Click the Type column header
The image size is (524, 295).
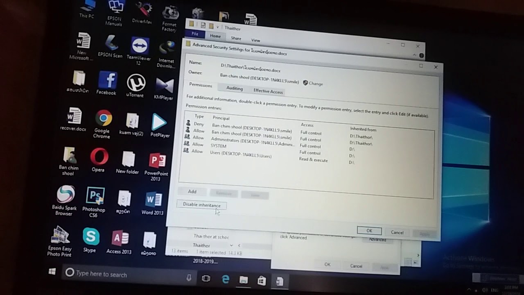[199, 116]
